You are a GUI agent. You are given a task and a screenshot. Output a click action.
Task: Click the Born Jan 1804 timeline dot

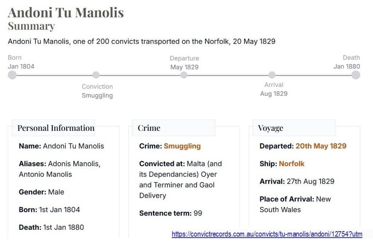pyautogui.click(x=12, y=75)
